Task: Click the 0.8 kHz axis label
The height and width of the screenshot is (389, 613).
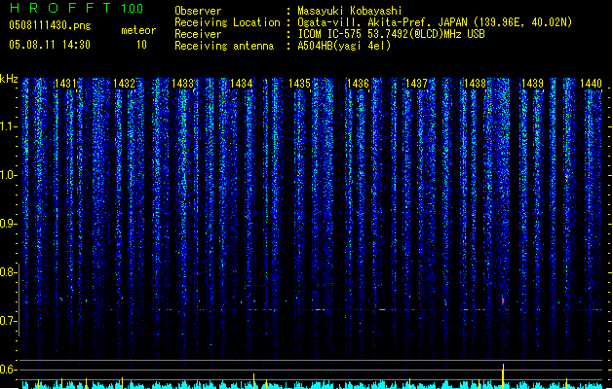Action: pyautogui.click(x=8, y=272)
